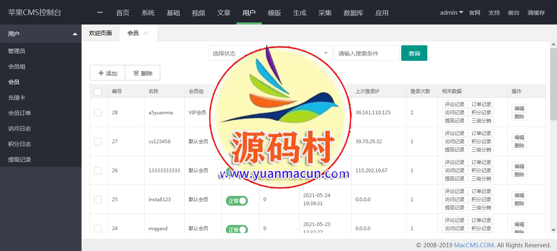This screenshot has width=557, height=251.
Task: Open the 视频 top menu
Action: (x=199, y=13)
